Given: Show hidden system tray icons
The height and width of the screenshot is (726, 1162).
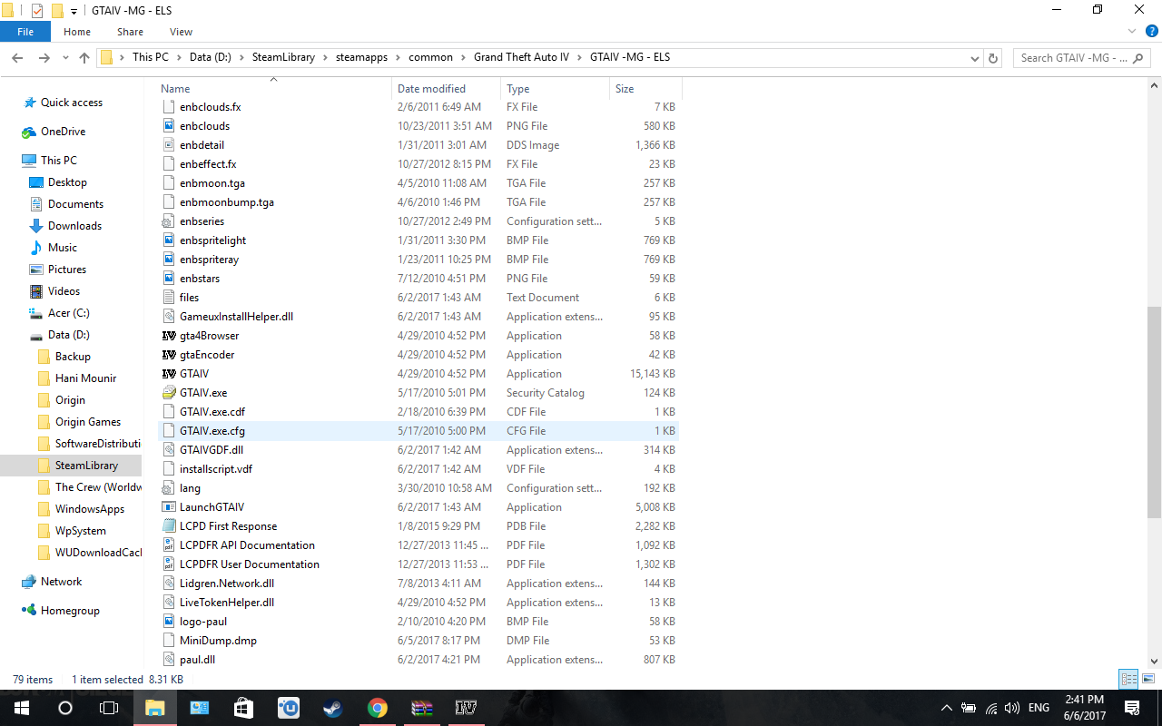Looking at the screenshot, I should [947, 708].
